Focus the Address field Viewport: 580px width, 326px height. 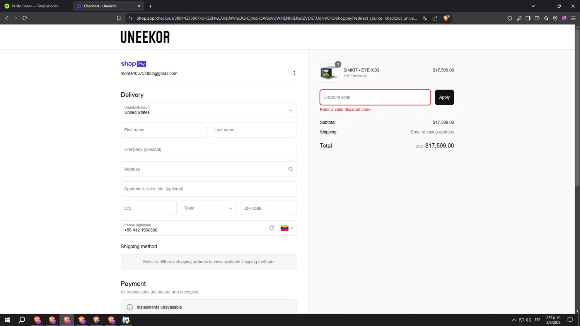[209, 169]
